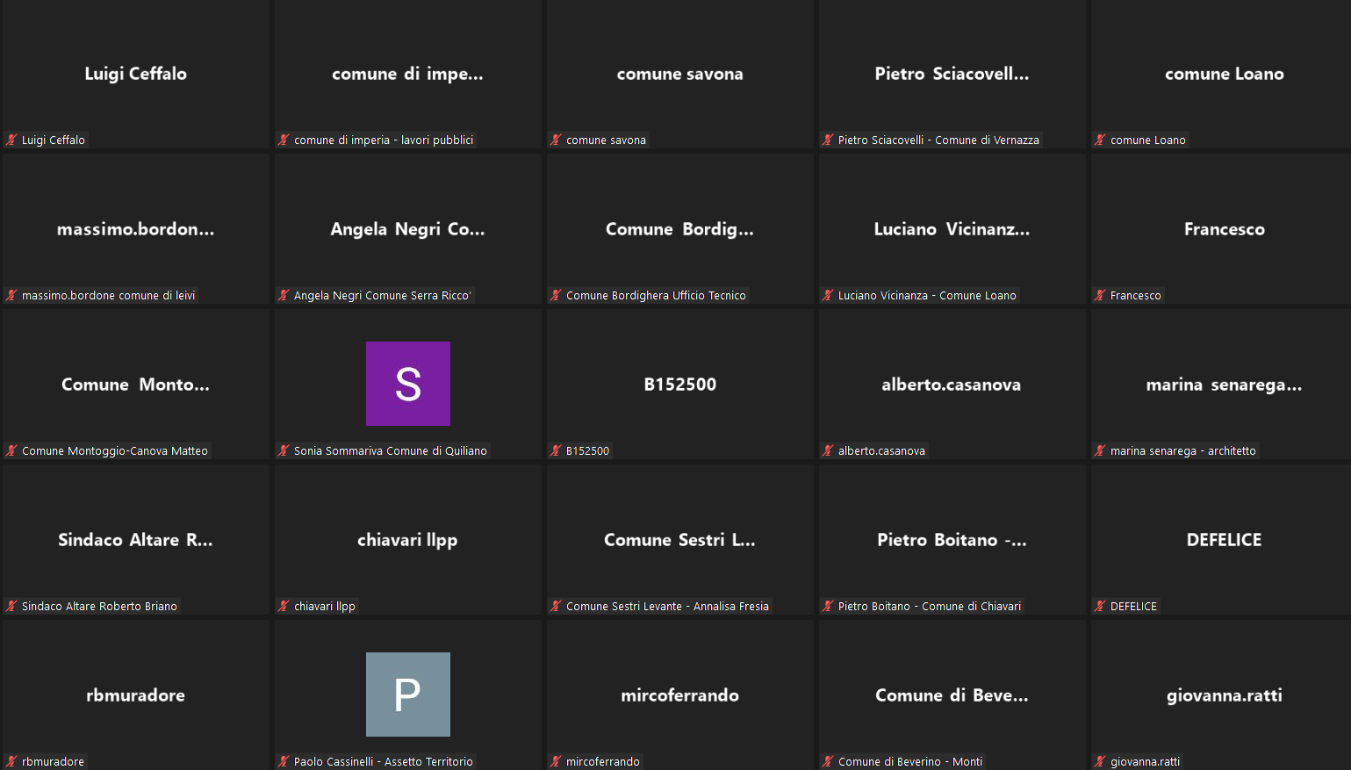
Task: Click muted mic icon for marina senarega - architetto
Action: [x=1100, y=450]
